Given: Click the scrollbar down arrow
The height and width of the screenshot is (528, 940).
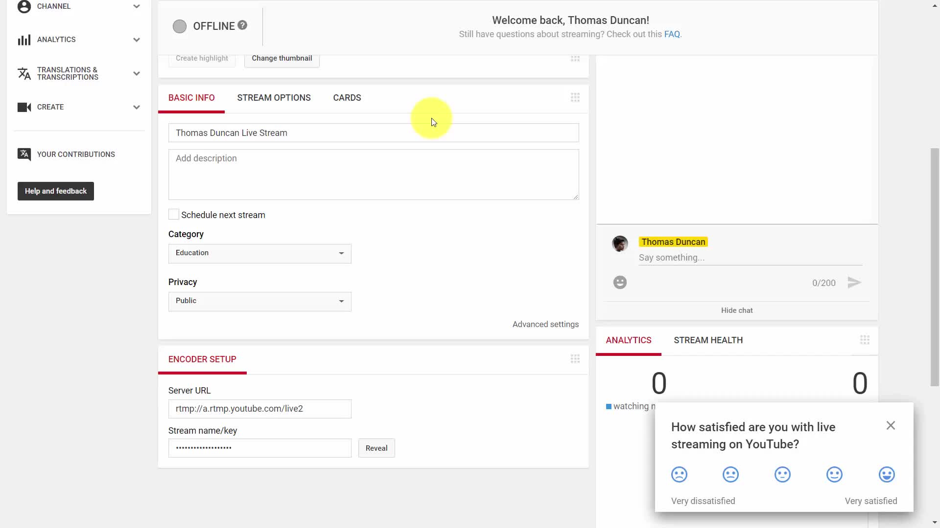Looking at the screenshot, I should click(x=935, y=522).
